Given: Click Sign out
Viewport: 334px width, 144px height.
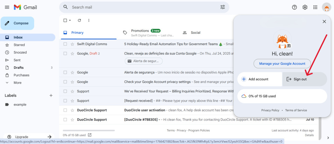Looking at the screenshot, I should coord(305,79).
